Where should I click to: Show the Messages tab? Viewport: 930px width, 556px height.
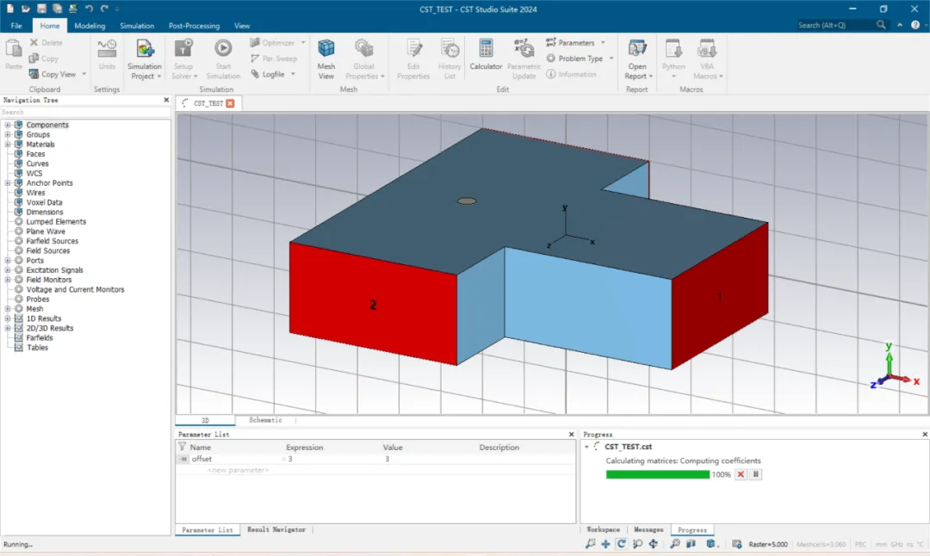coord(648,529)
